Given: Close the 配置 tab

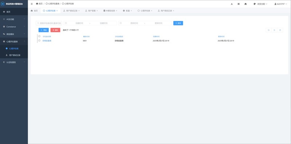Looking at the screenshot, I should [131, 11].
